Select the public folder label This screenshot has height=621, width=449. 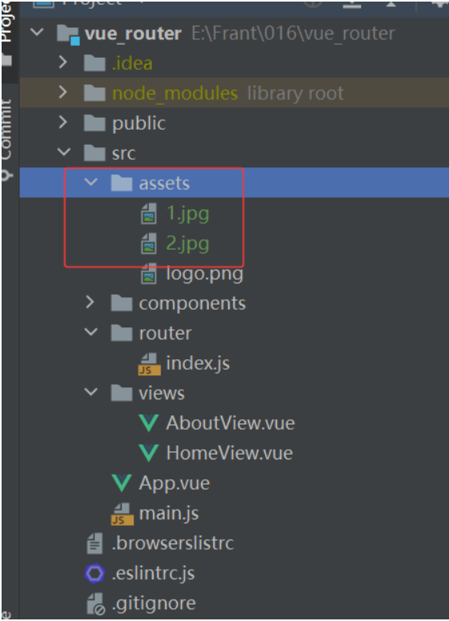pos(138,123)
